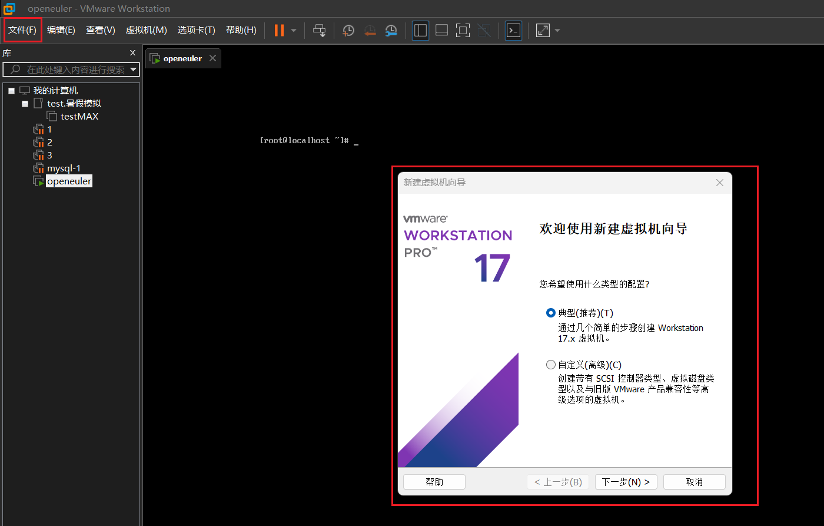The width and height of the screenshot is (824, 526).
Task: Open the 帮助(H) menu
Action: [241, 30]
